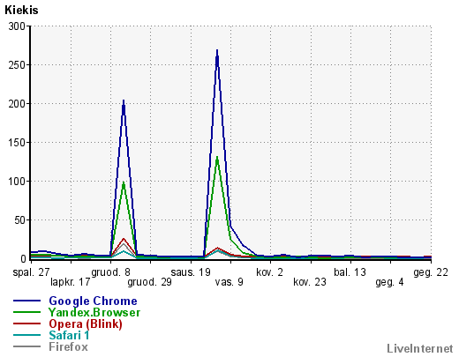Select the Opera (Blink) legend entry

[86, 324]
